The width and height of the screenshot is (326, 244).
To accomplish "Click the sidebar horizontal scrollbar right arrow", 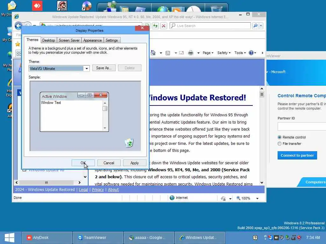I will (79, 183).
